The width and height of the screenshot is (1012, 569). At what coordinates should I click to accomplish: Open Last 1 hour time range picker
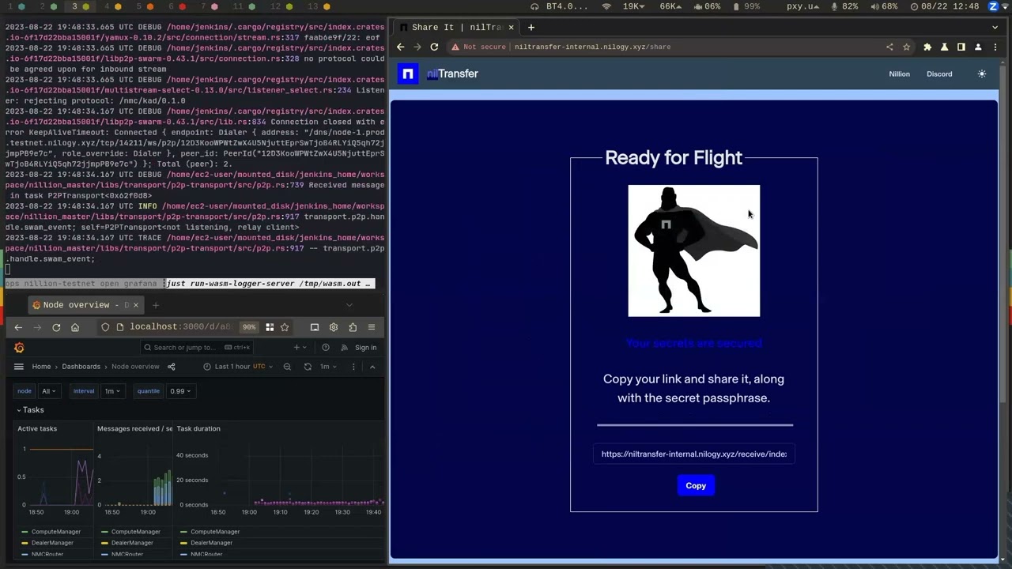pos(238,367)
